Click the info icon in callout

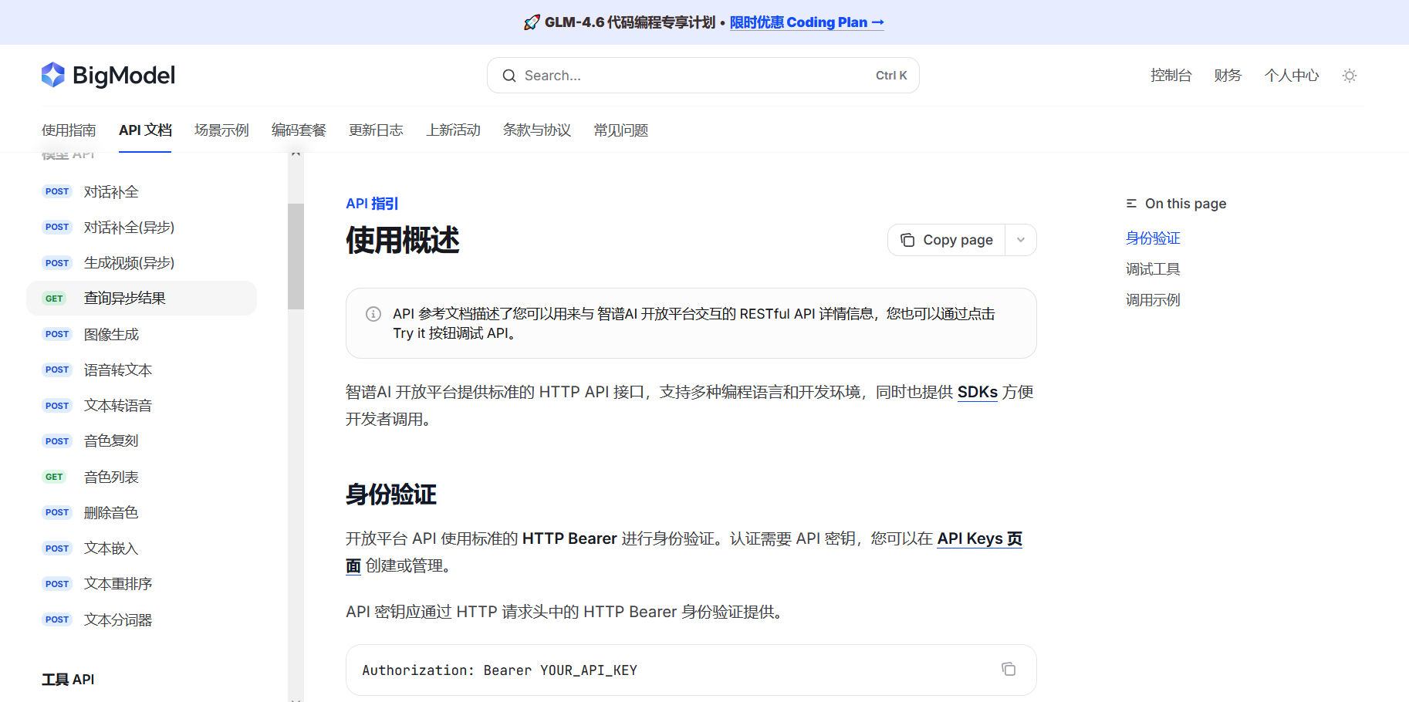pyautogui.click(x=373, y=314)
